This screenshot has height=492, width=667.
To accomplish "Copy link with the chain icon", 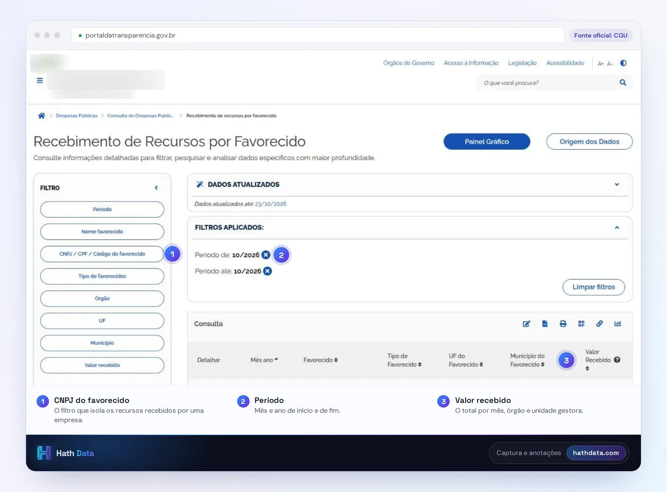I will [x=599, y=324].
